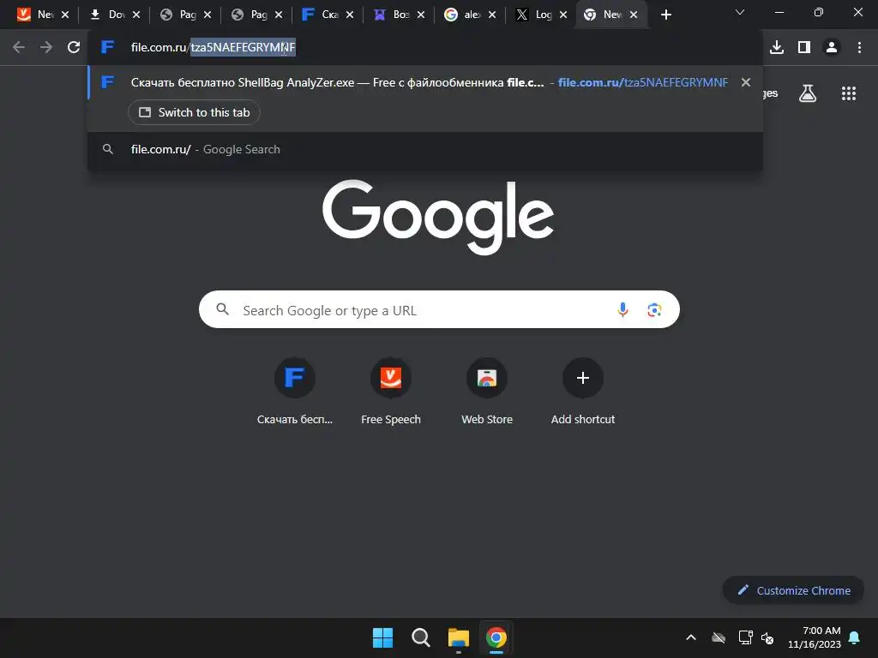This screenshot has height=658, width=878.
Task: Open the Search Labs flask icon
Action: click(x=808, y=93)
